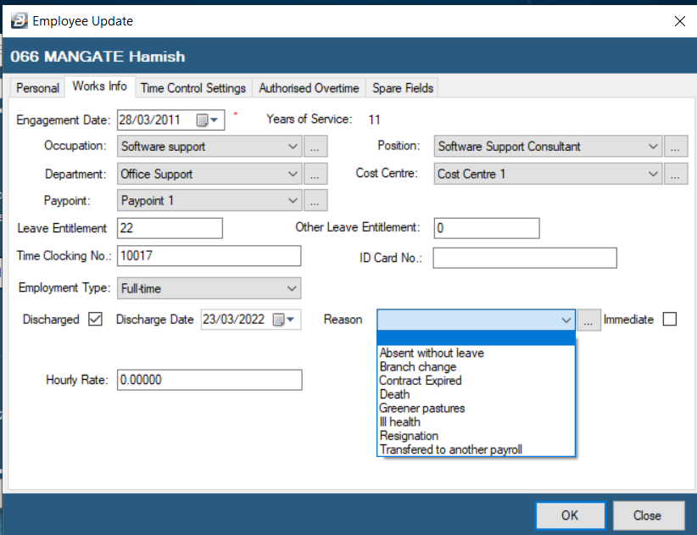Go to the Authorised Overtime tab

[309, 88]
